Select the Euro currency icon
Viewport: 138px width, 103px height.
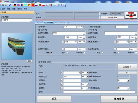coord(55,5)
